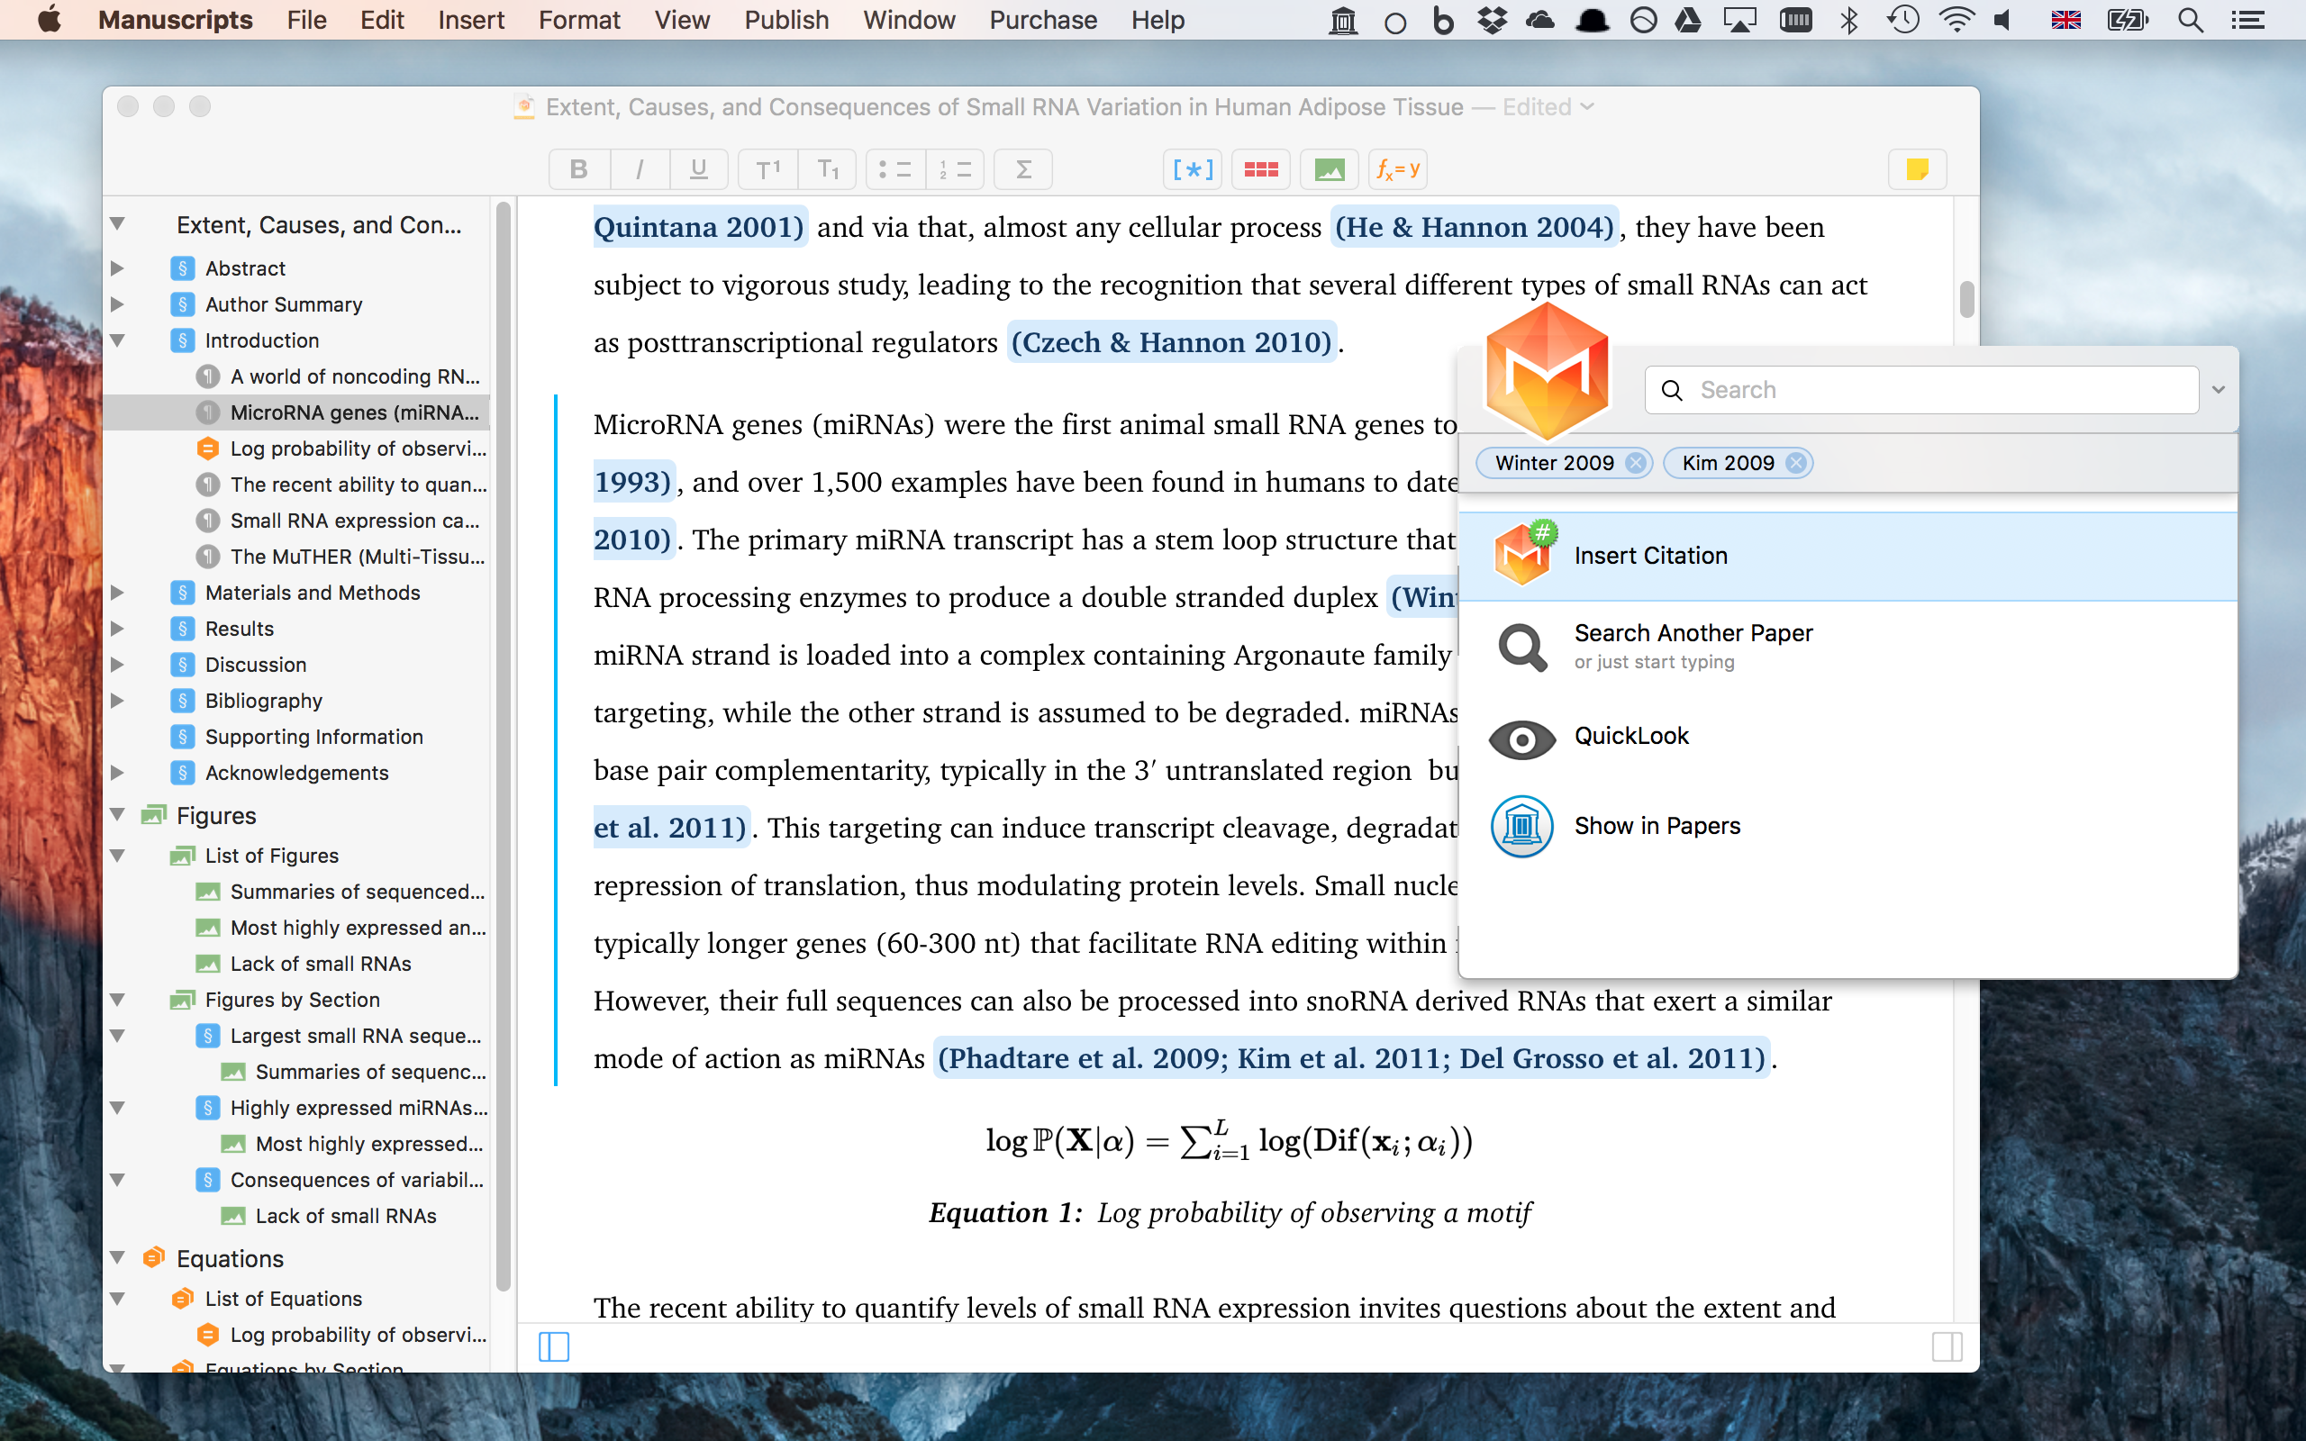Collapse the document title root item
The image size is (2306, 1441).
pyautogui.click(x=117, y=224)
